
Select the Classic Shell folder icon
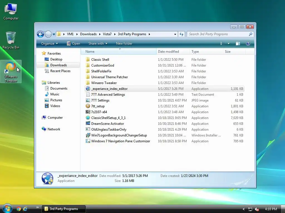[88, 59]
